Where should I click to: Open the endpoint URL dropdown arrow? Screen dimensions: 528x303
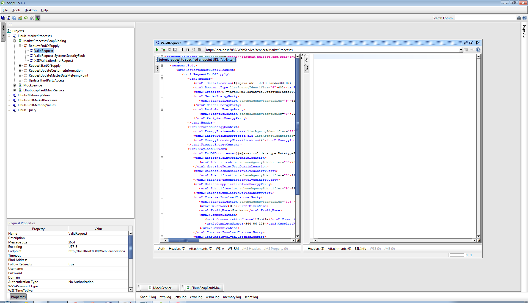(461, 50)
